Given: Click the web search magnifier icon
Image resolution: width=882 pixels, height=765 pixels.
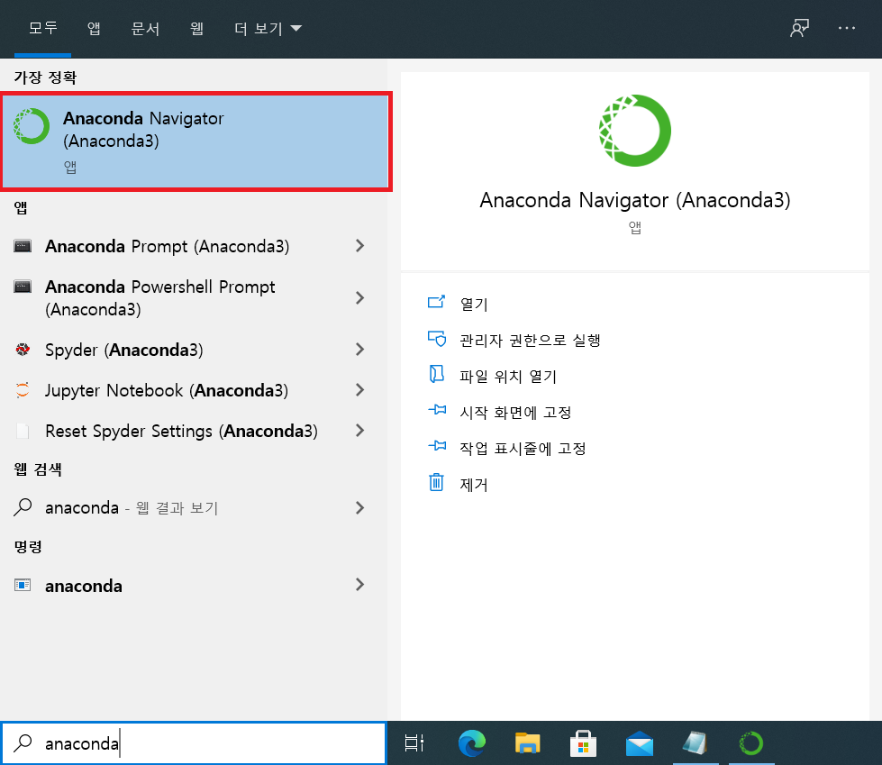Looking at the screenshot, I should [23, 507].
